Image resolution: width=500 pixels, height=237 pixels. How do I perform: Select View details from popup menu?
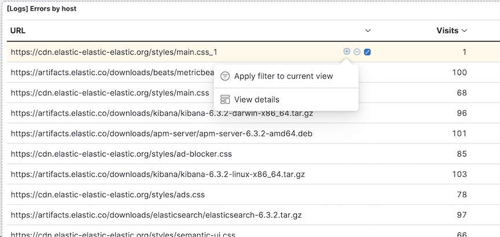click(257, 99)
